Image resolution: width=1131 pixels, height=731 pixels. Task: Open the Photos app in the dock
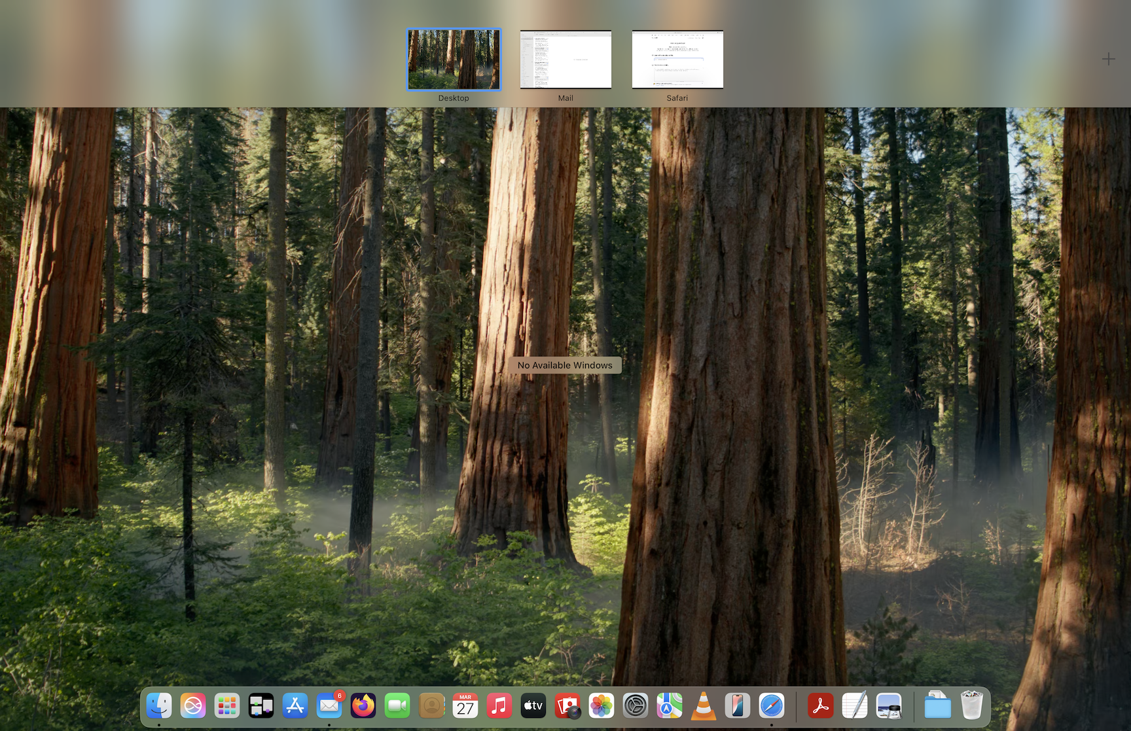point(601,706)
